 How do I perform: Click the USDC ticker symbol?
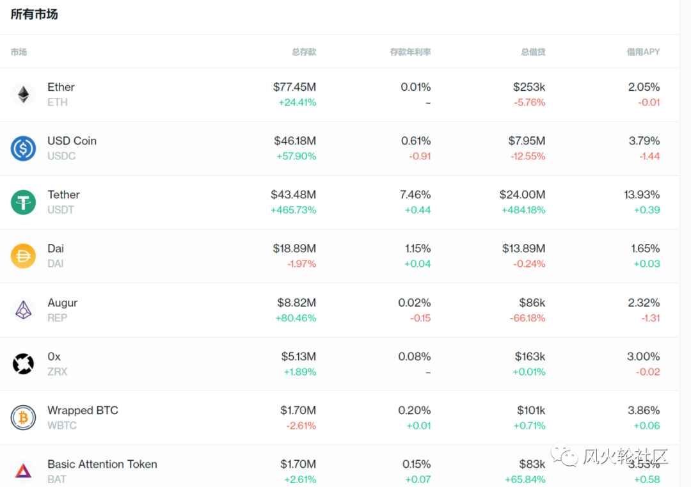pyautogui.click(x=61, y=156)
